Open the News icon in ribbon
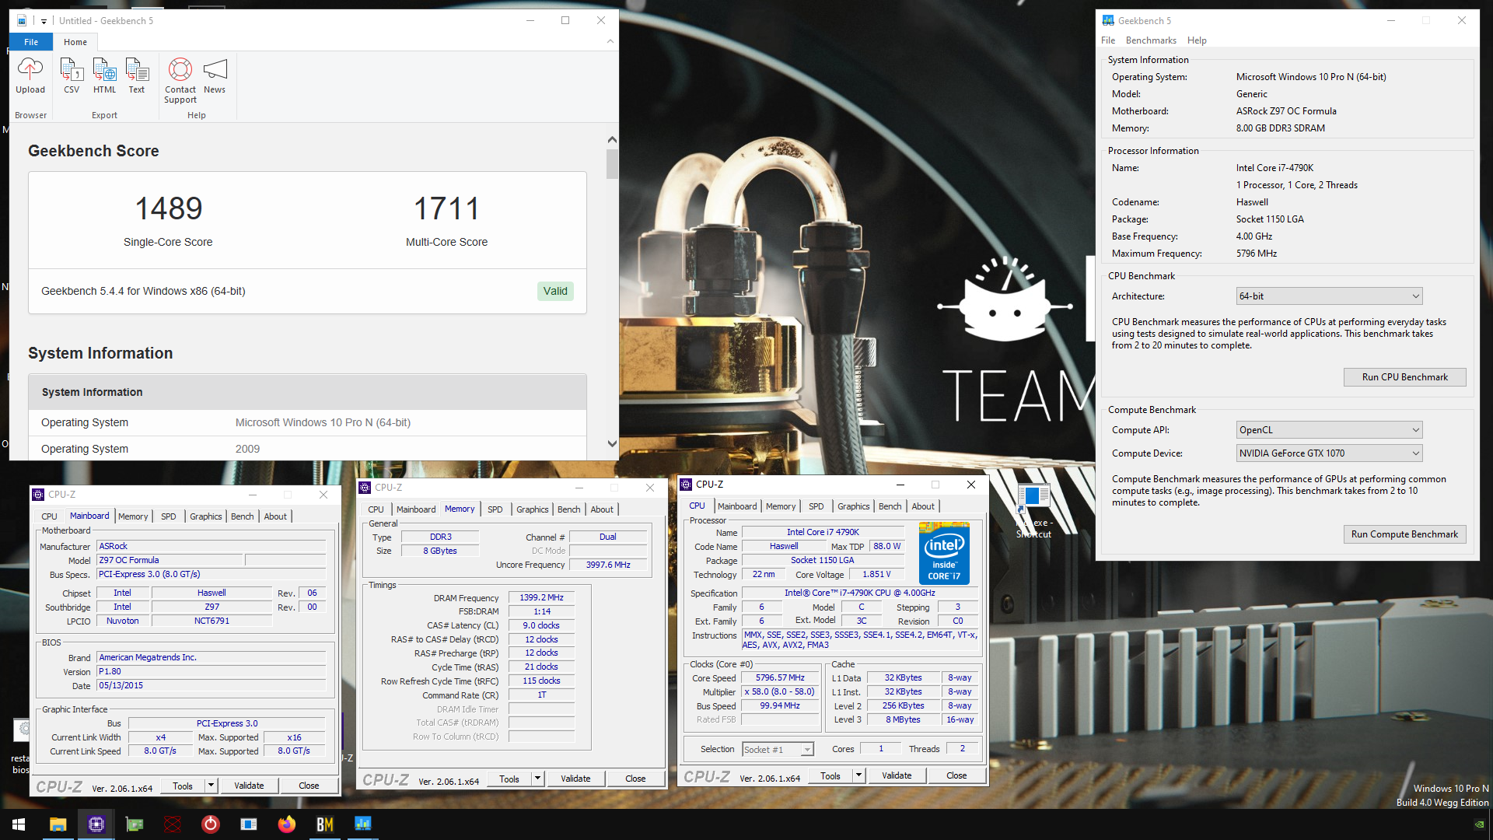 coord(215,75)
